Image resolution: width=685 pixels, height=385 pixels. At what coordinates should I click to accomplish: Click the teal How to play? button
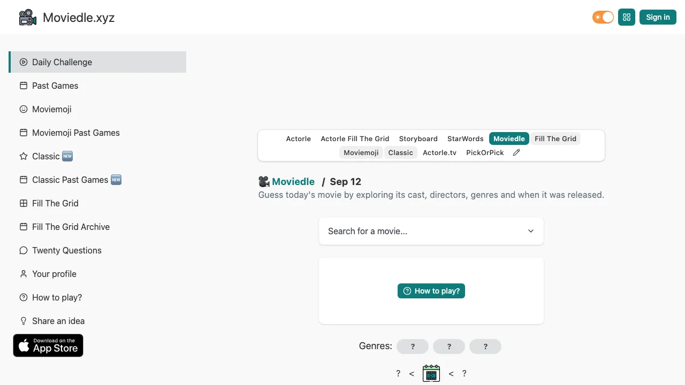[x=431, y=291]
